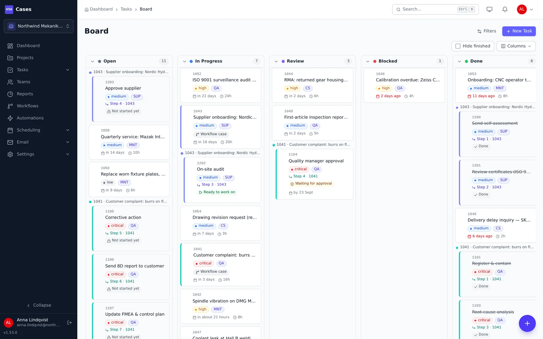
Task: Click the Email envelope icon in the sidebar
Action: pos(10,142)
